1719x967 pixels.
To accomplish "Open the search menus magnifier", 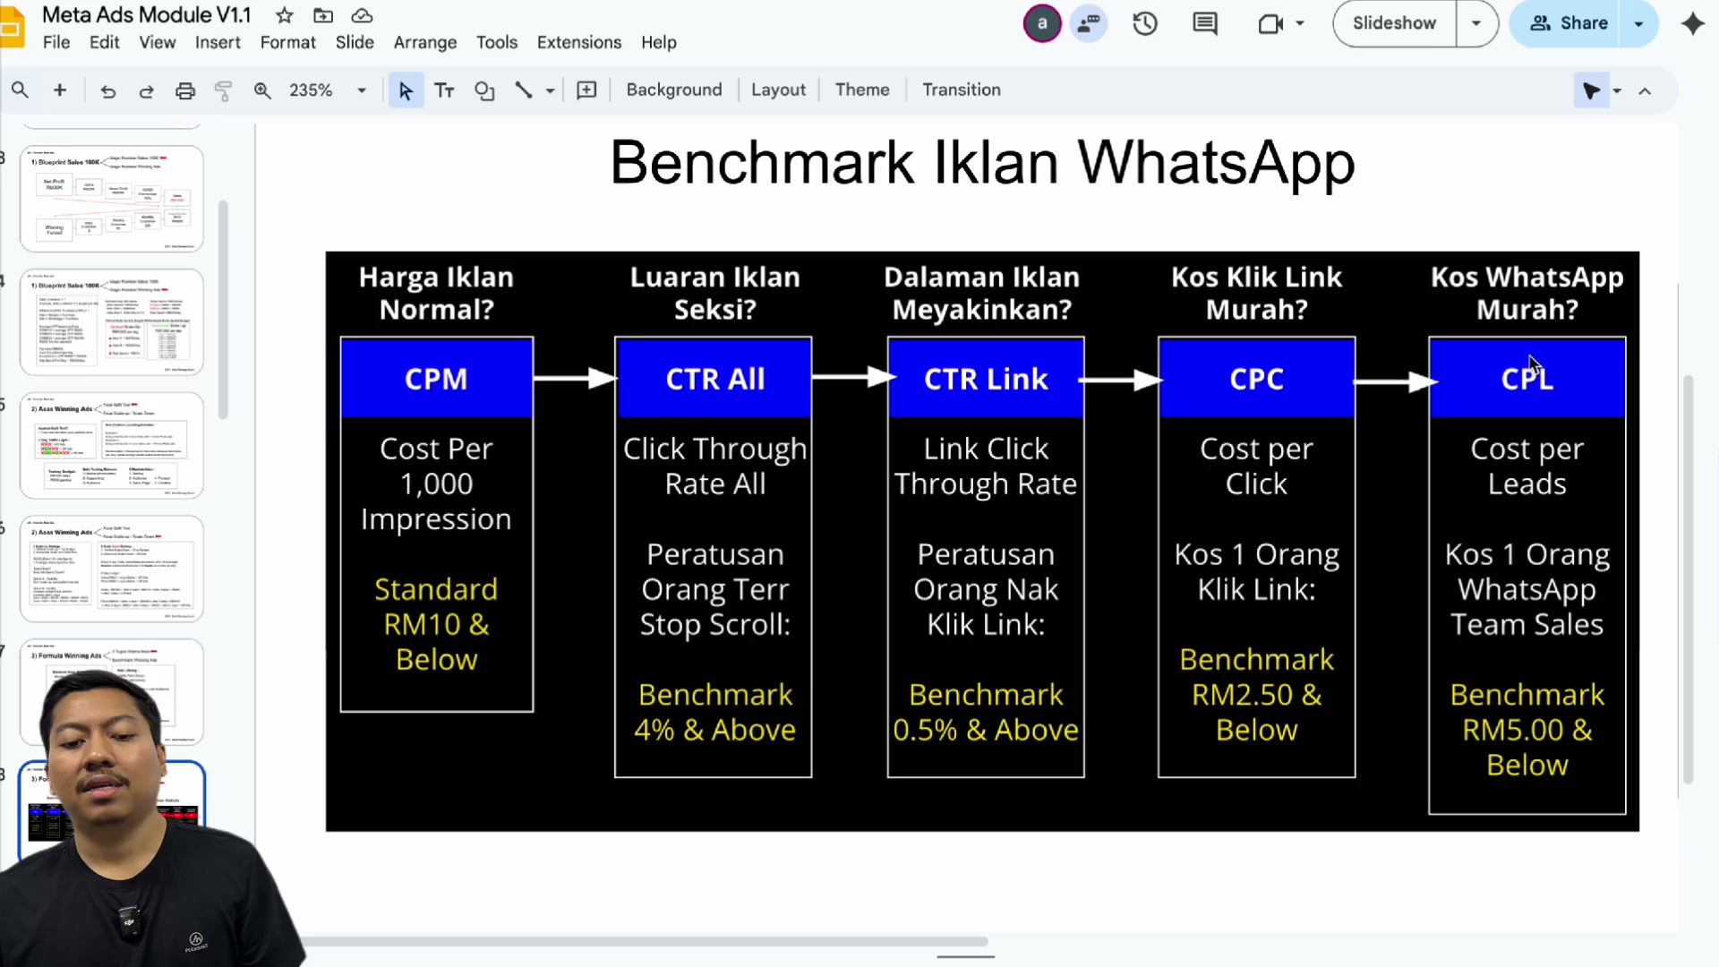I will coord(20,90).
